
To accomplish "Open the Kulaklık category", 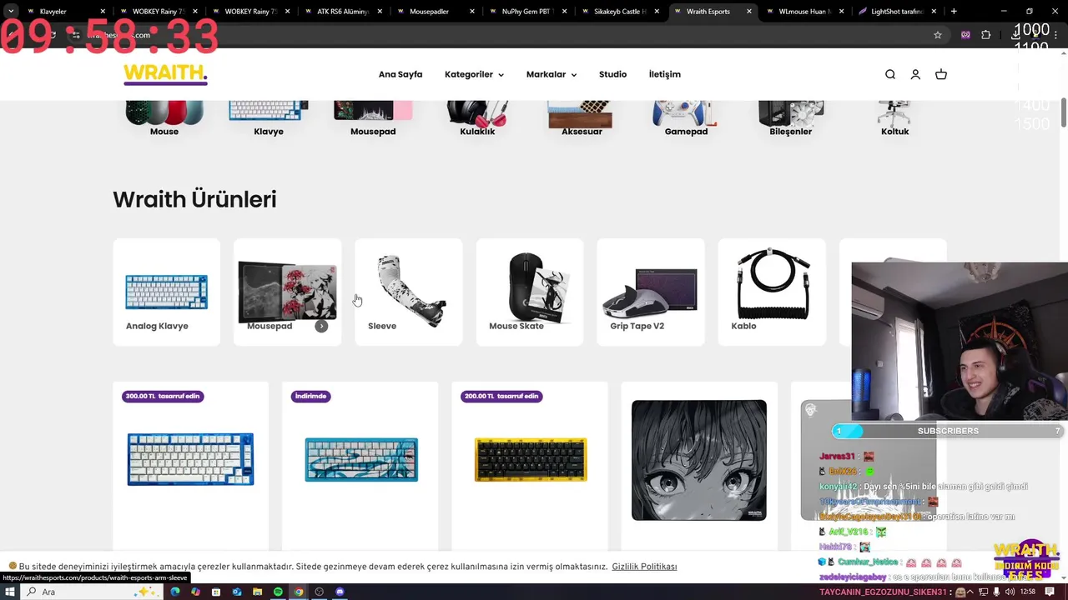I will tap(477, 118).
